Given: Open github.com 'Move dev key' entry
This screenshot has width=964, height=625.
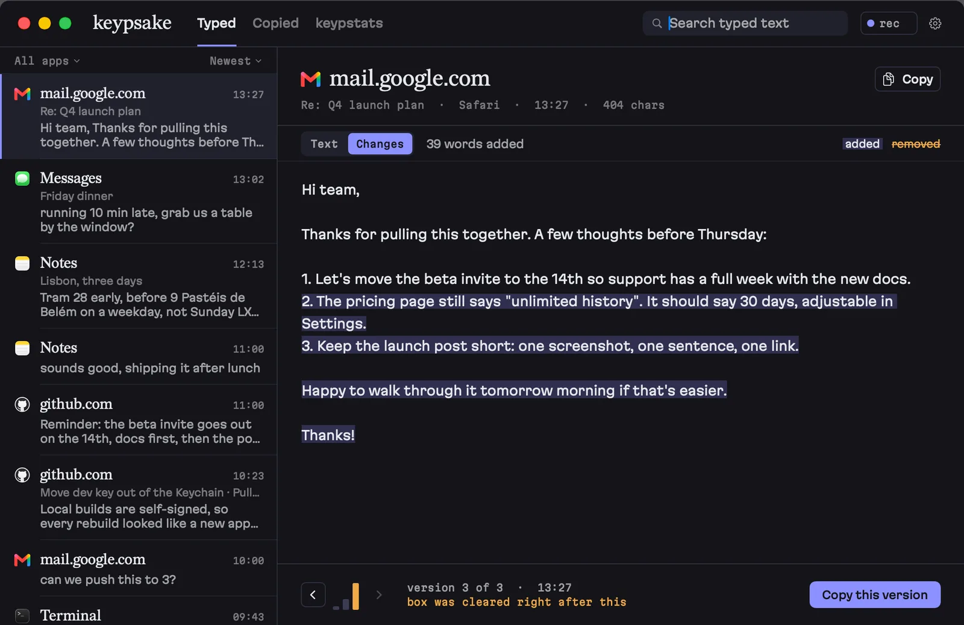Looking at the screenshot, I should [139, 498].
